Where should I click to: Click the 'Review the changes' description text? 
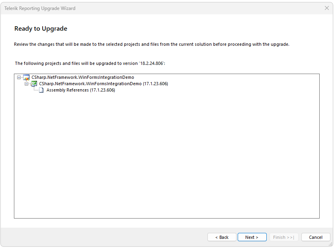pos(151,44)
